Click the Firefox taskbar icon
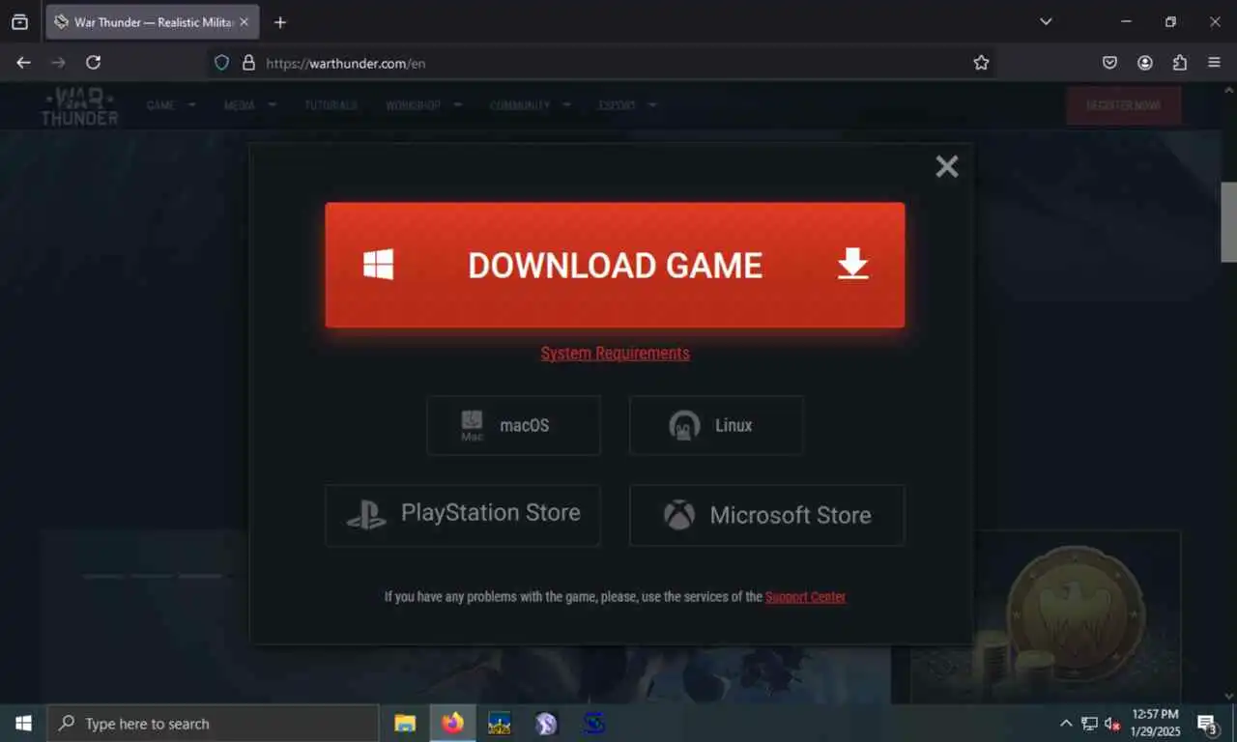Viewport: 1237px width, 742px height. tap(452, 723)
